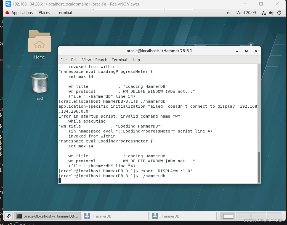Open the File menu of the terminal window
This screenshot has width=287, height=225.
(63, 60)
